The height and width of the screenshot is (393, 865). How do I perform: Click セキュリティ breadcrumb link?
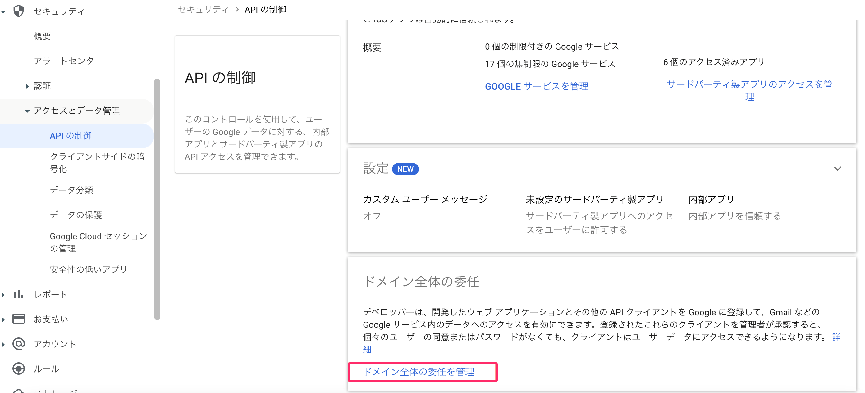click(203, 9)
